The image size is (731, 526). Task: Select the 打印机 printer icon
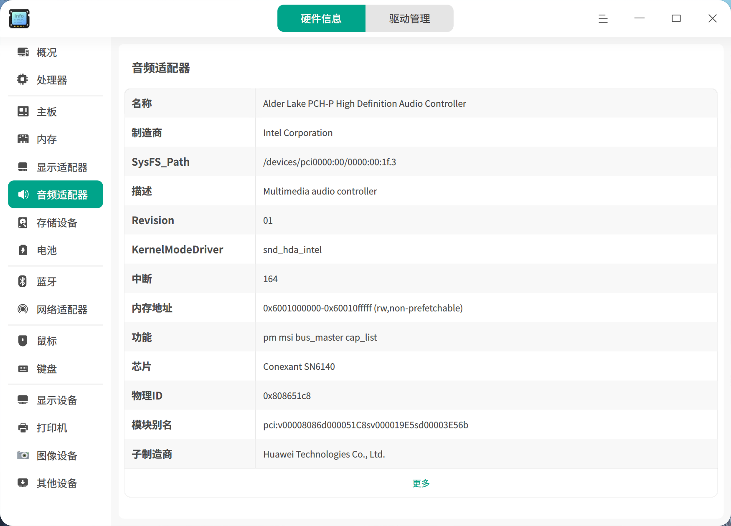point(23,427)
